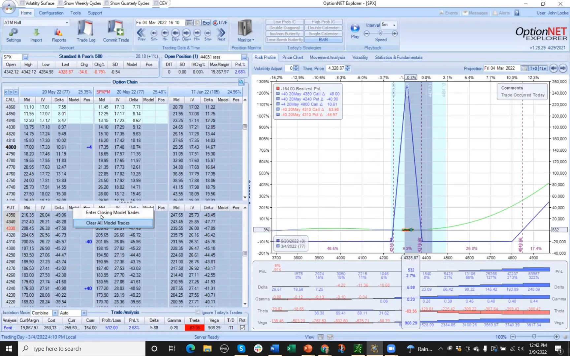Open the Trade Log
The width and height of the screenshot is (570, 356).
(x=86, y=31)
